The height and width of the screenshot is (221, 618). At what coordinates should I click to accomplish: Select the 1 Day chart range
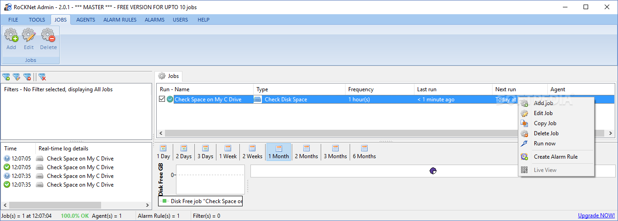[163, 152]
